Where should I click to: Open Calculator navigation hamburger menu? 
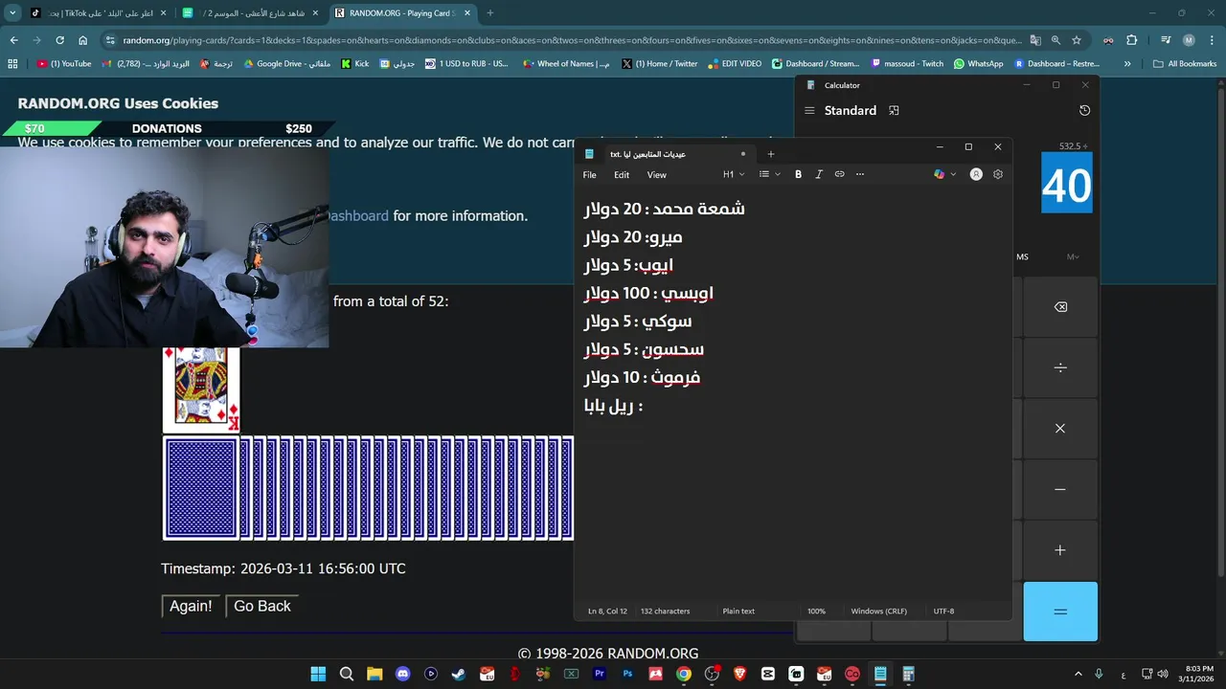coord(809,111)
